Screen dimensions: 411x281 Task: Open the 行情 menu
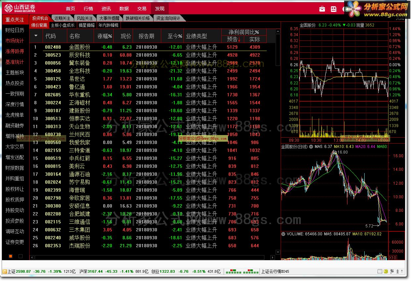click(88, 9)
